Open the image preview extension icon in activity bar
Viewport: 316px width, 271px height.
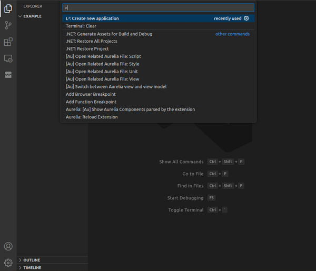pos(8,75)
